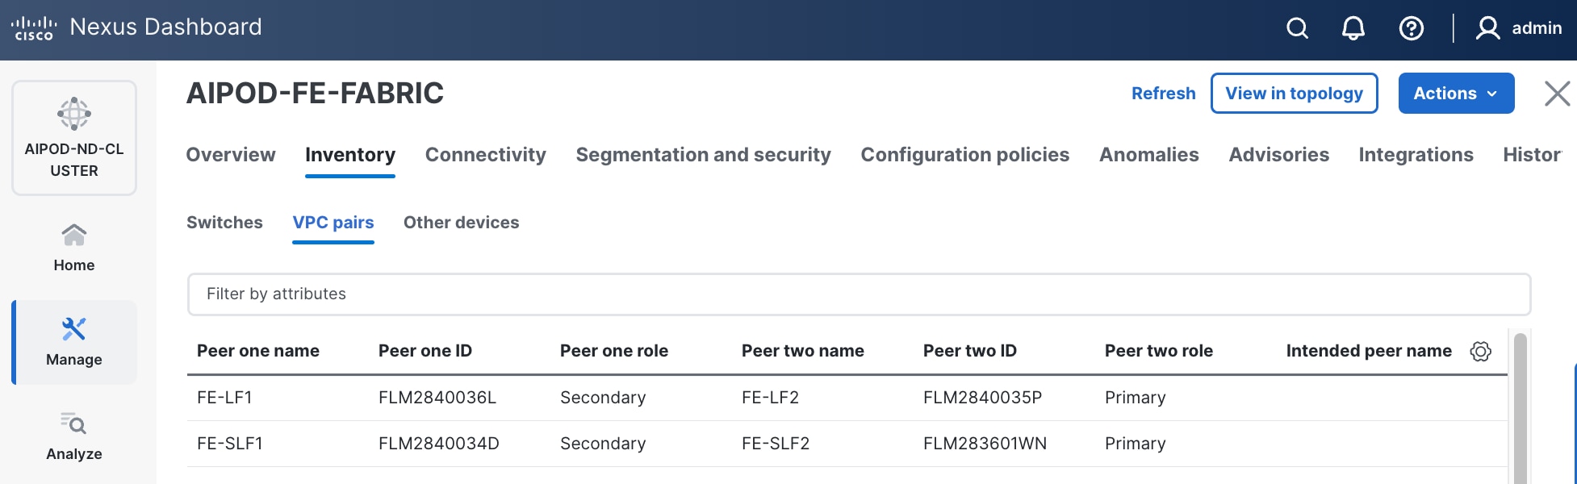The width and height of the screenshot is (1577, 484).
Task: Switch to the Overview tab
Action: coord(231,155)
